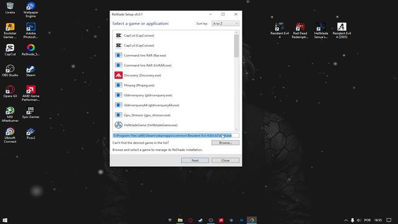Viewport: 398px width, 224px height.
Task: Select the MSI Afterburner desktop icon
Action: click(x=10, y=114)
